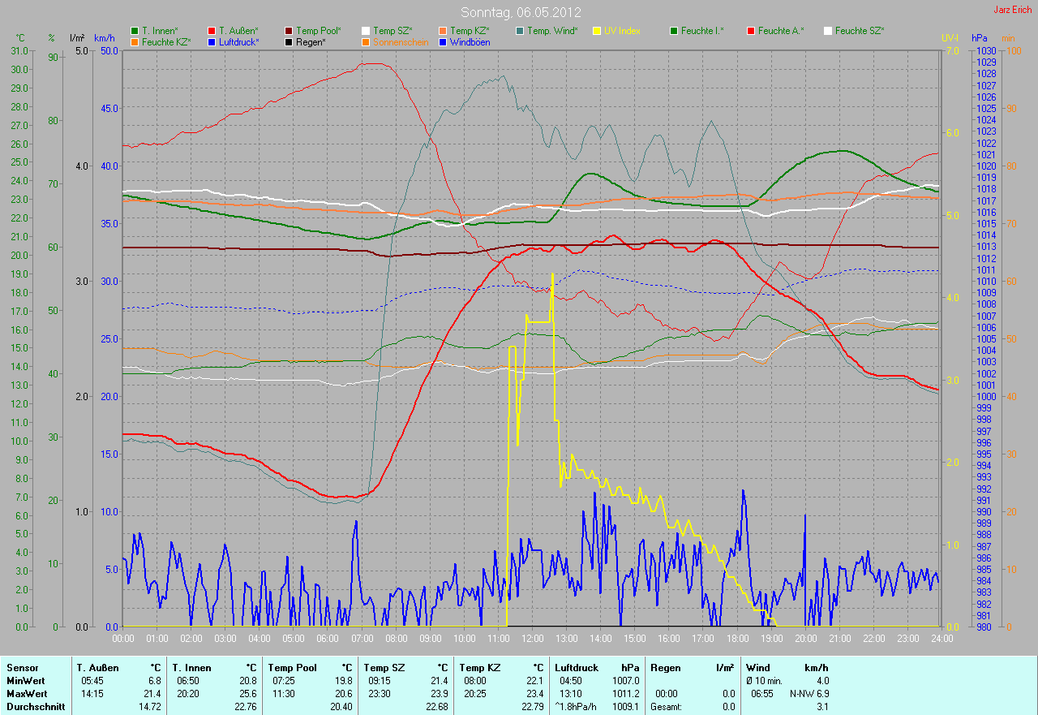Click Luftdruck average value "1009.1"

coord(626,707)
